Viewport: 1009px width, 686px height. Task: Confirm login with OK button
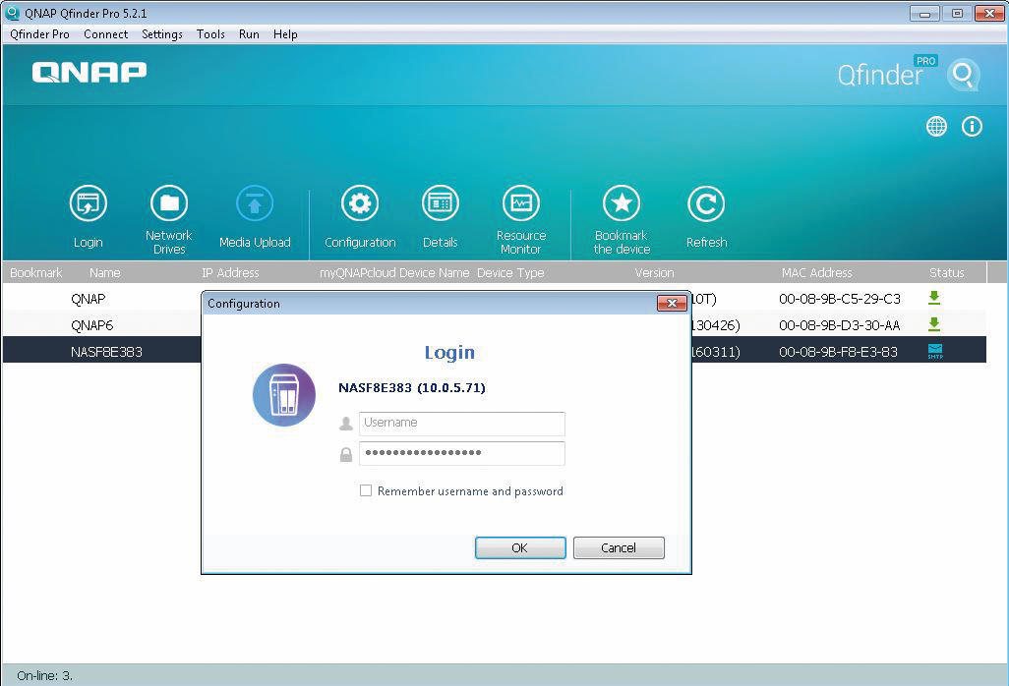tap(520, 547)
